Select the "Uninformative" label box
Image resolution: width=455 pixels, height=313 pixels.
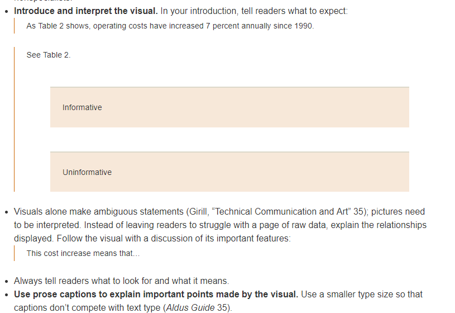(229, 172)
